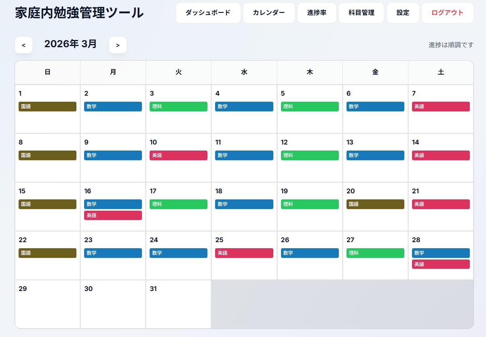Open the 英語 entry on March 25
Image resolution: width=486 pixels, height=337 pixels.
pos(244,253)
